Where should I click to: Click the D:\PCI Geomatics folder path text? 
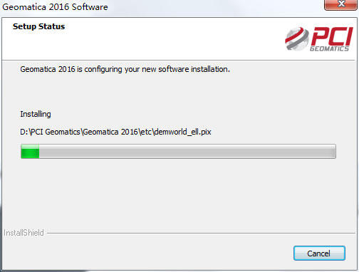(50, 132)
